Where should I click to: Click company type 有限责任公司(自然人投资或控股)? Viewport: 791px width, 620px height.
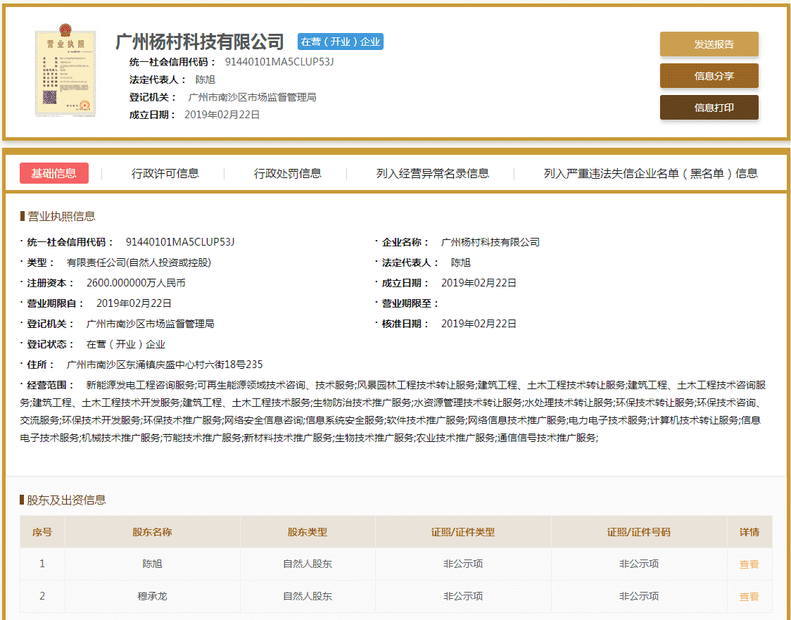(139, 262)
